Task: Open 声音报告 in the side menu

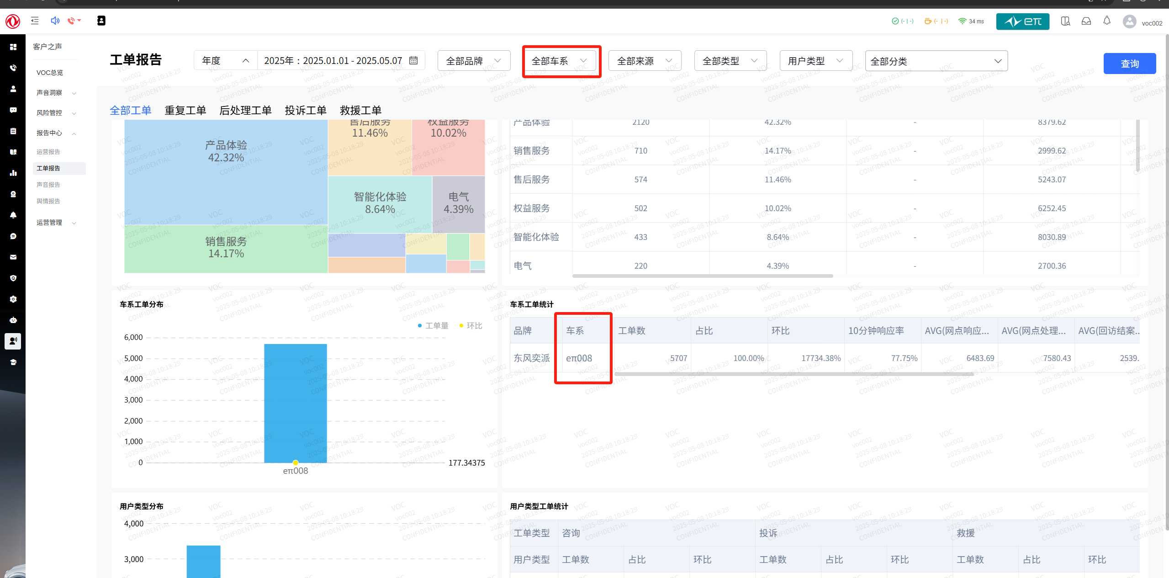Action: [x=48, y=185]
